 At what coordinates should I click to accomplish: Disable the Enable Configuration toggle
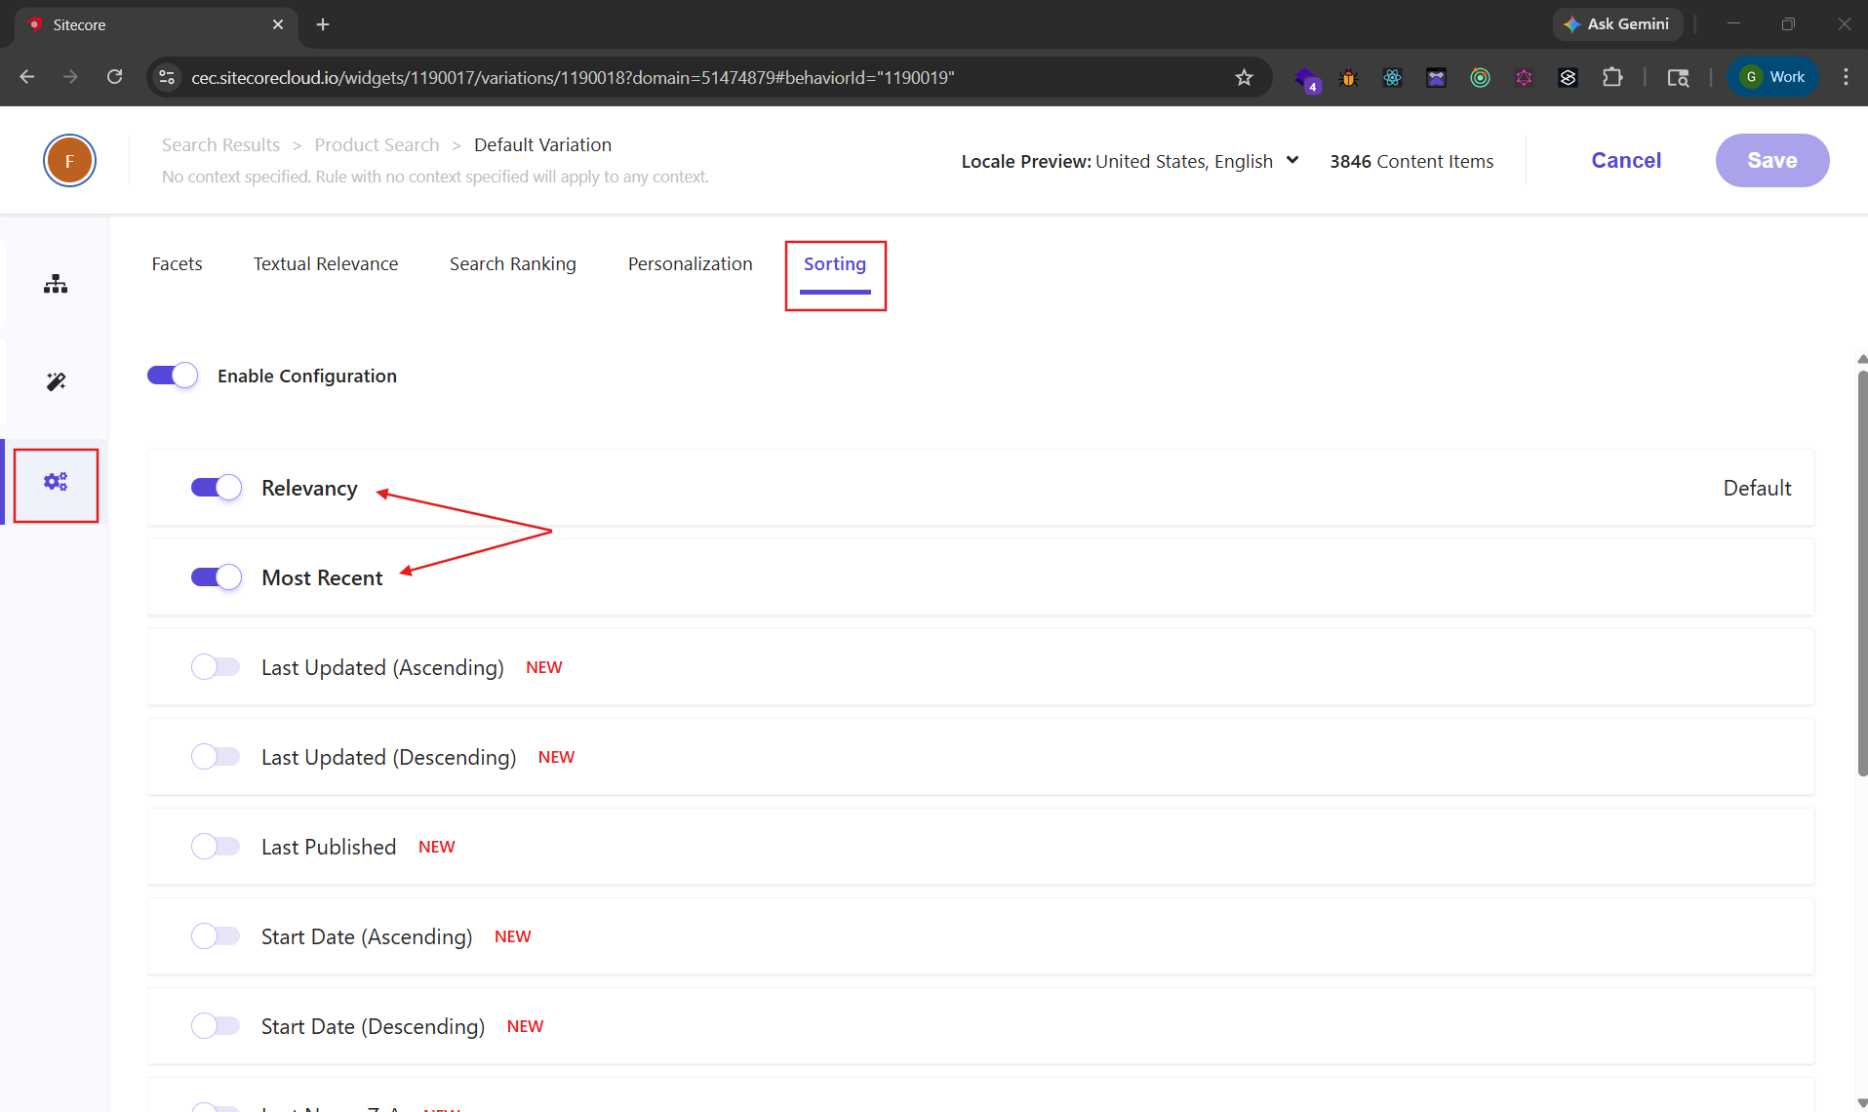click(x=173, y=376)
